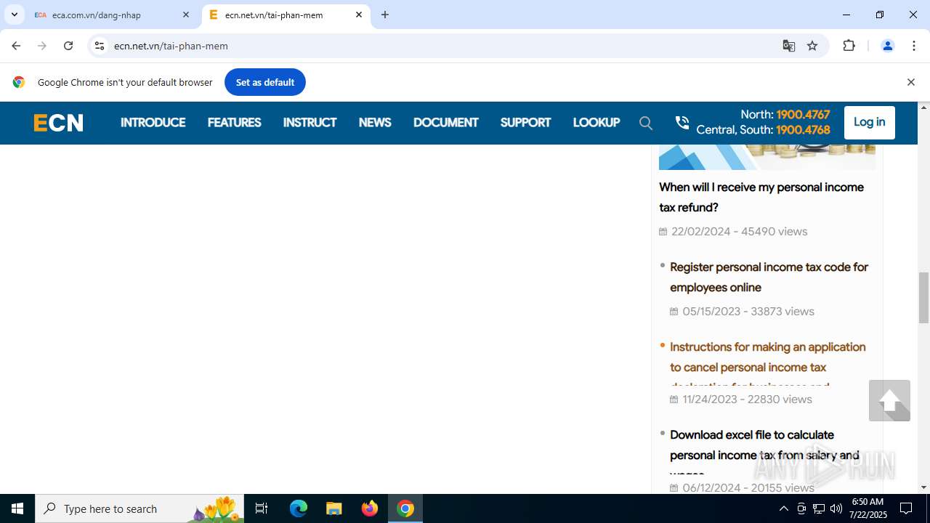Open 'When will I receive my personal income tax refund?' article

(x=761, y=197)
